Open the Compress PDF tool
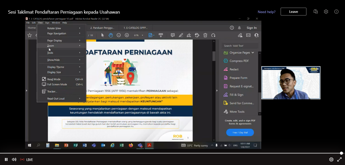 [x=239, y=61]
